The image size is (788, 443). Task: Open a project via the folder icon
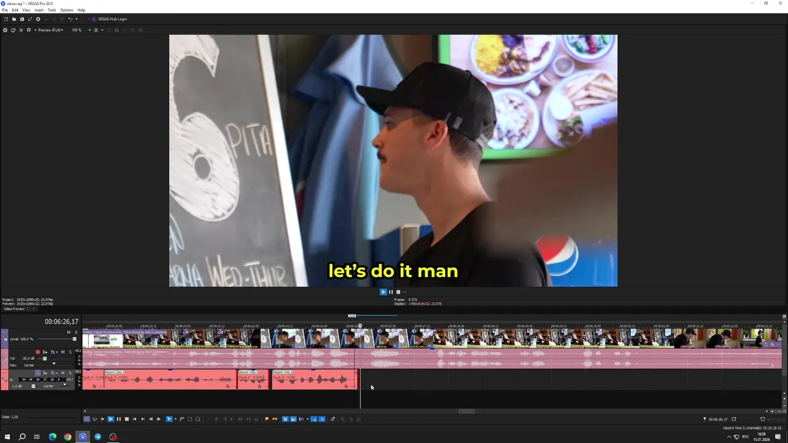[14, 19]
